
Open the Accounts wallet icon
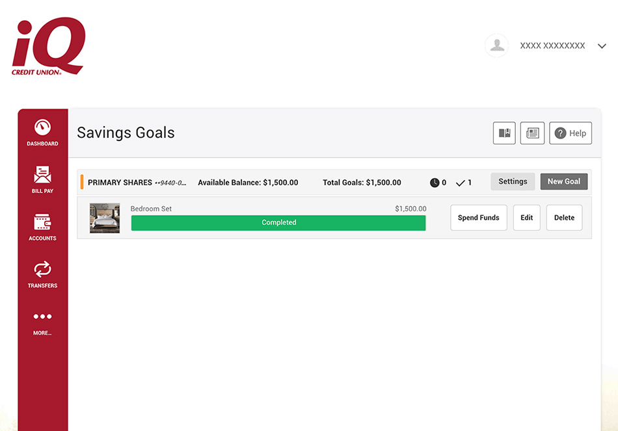(42, 222)
